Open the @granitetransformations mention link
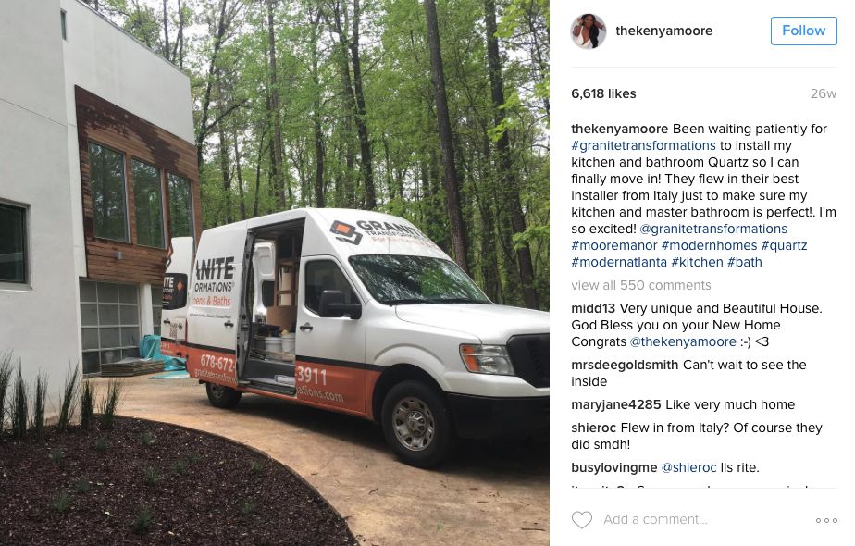This screenshot has height=546, width=855. [x=713, y=229]
